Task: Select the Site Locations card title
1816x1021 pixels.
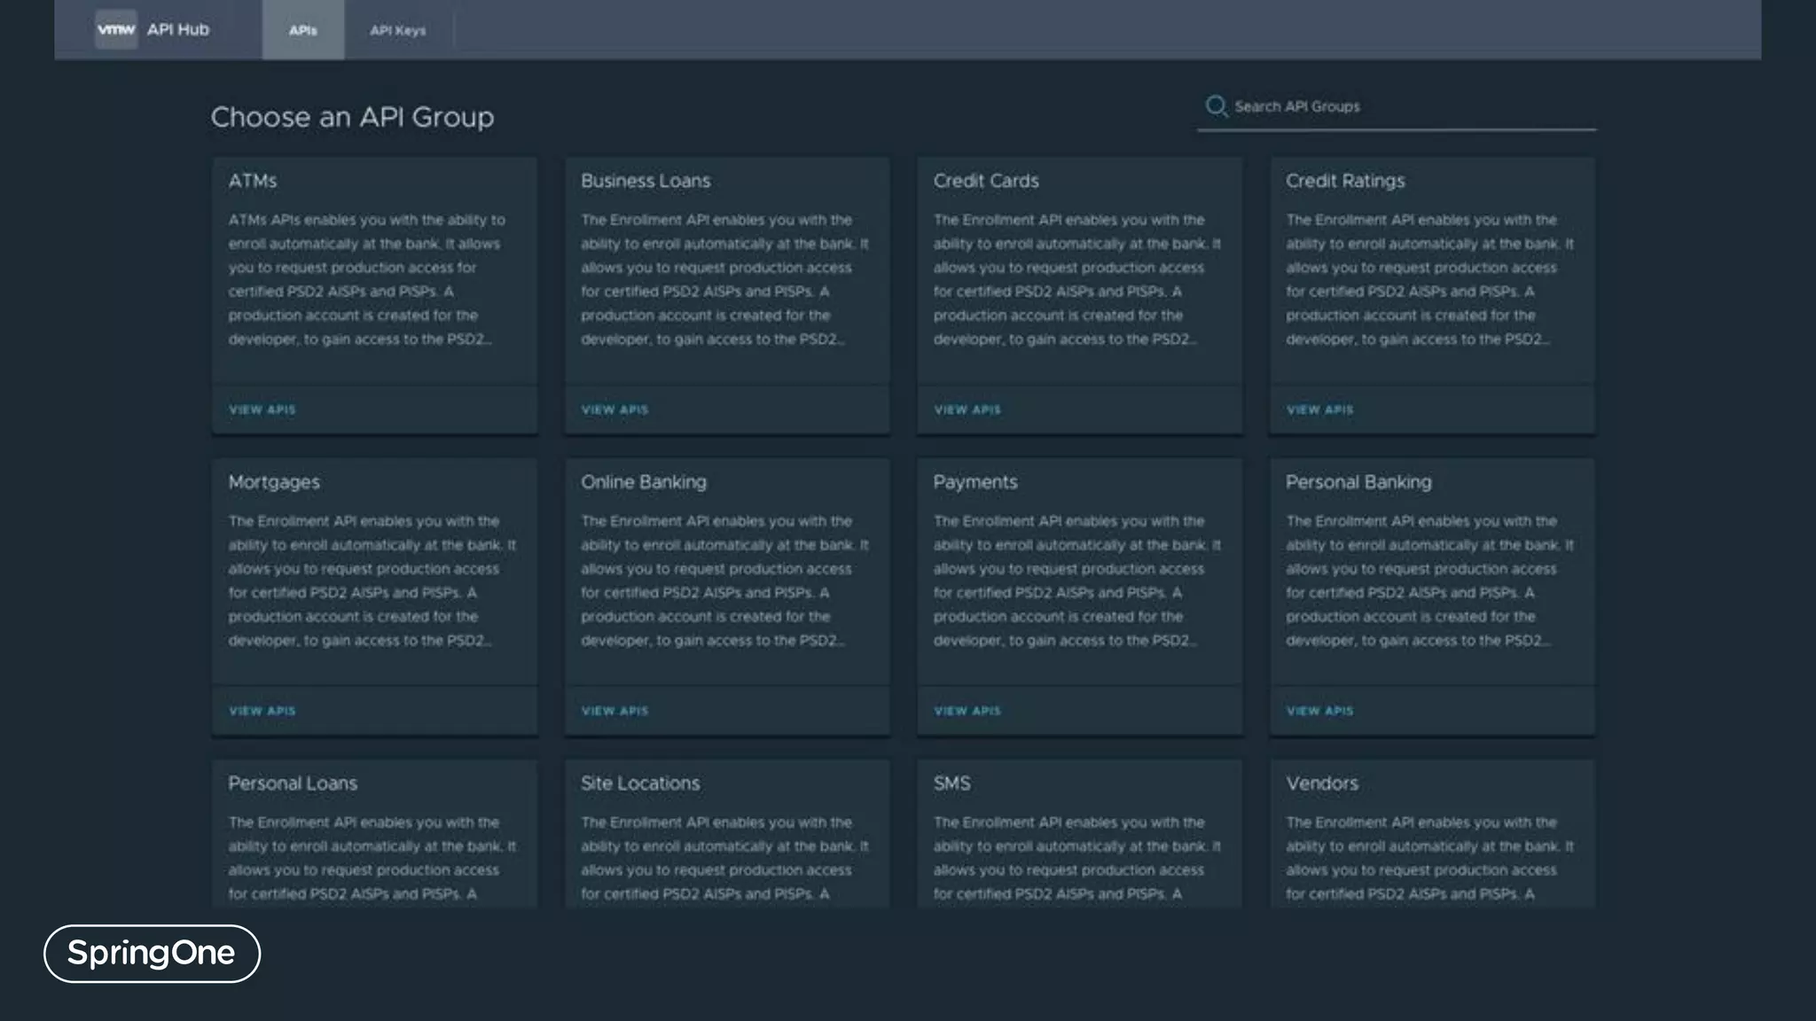Action: click(x=640, y=783)
